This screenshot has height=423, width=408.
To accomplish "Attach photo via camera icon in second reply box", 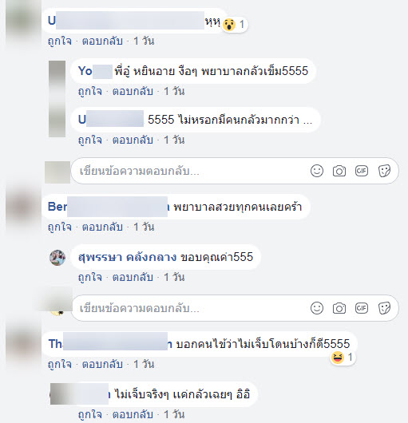I will (x=339, y=308).
